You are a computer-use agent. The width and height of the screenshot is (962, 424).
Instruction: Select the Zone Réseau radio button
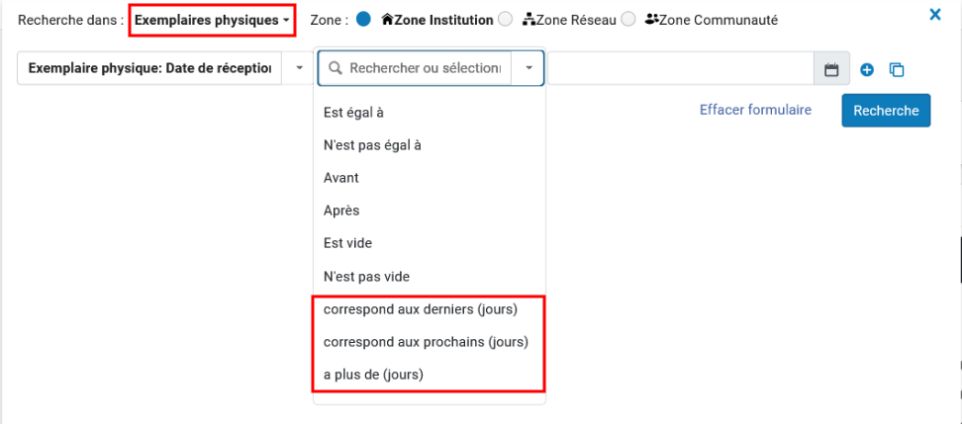tap(505, 19)
